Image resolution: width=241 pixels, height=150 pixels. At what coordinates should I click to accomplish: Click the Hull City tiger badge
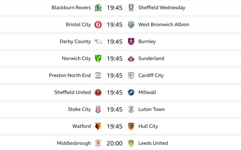pyautogui.click(x=131, y=126)
